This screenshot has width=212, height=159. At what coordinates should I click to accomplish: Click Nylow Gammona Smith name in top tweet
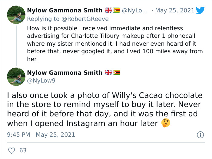click(x=65, y=10)
